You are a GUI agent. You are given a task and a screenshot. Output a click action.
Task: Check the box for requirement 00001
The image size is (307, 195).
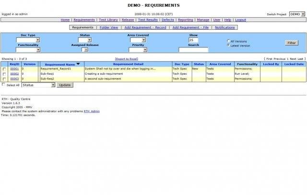[4, 69]
